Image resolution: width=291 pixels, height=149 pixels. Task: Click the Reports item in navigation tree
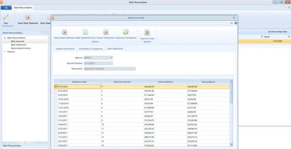[11, 52]
